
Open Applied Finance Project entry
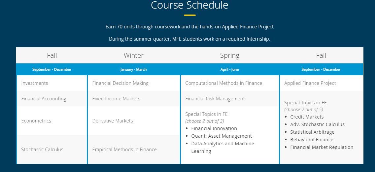click(310, 83)
